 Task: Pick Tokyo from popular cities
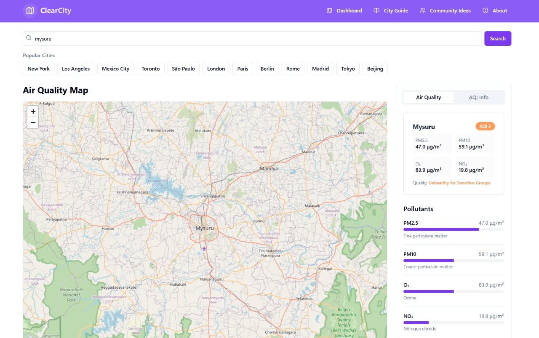point(348,69)
